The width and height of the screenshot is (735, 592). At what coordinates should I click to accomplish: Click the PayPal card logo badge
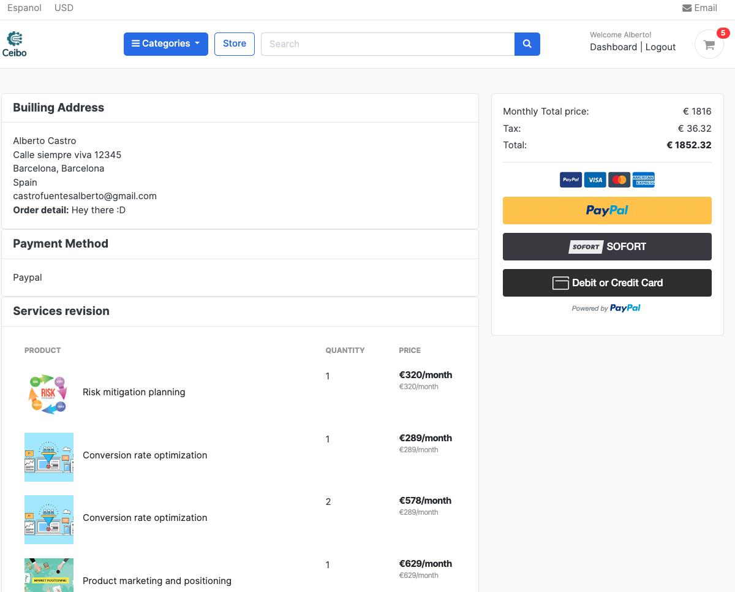pos(571,180)
